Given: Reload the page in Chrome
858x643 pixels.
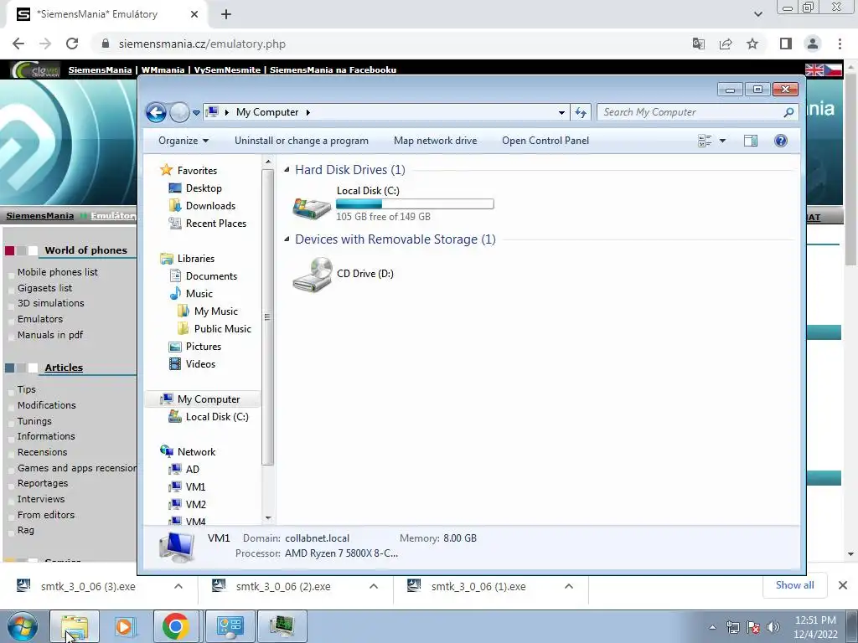Looking at the screenshot, I should (72, 44).
